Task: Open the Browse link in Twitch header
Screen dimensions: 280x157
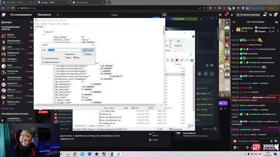Action: (44, 15)
